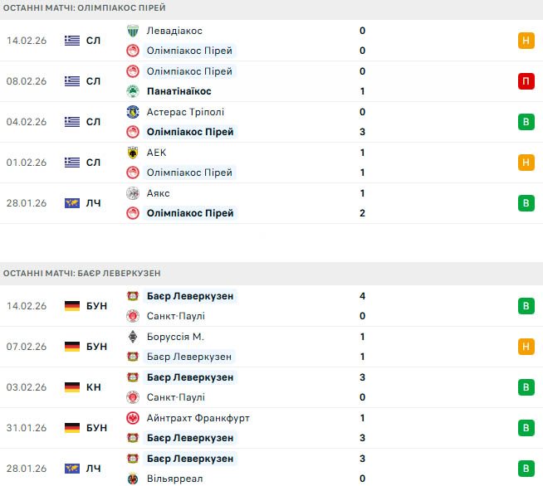Click the Asteras Tripoli crest icon
The width and height of the screenshot is (543, 486).
[x=132, y=112]
